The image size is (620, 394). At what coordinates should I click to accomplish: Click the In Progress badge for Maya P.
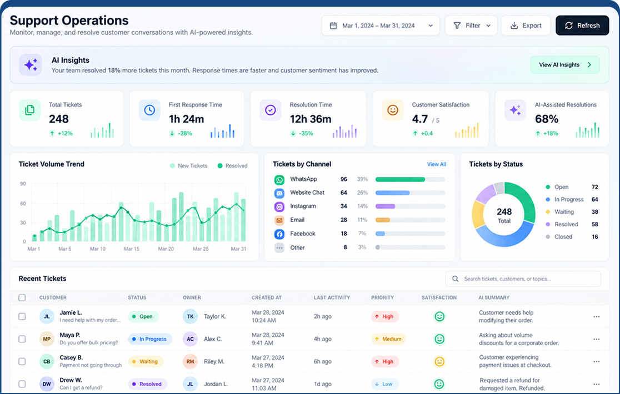click(150, 339)
